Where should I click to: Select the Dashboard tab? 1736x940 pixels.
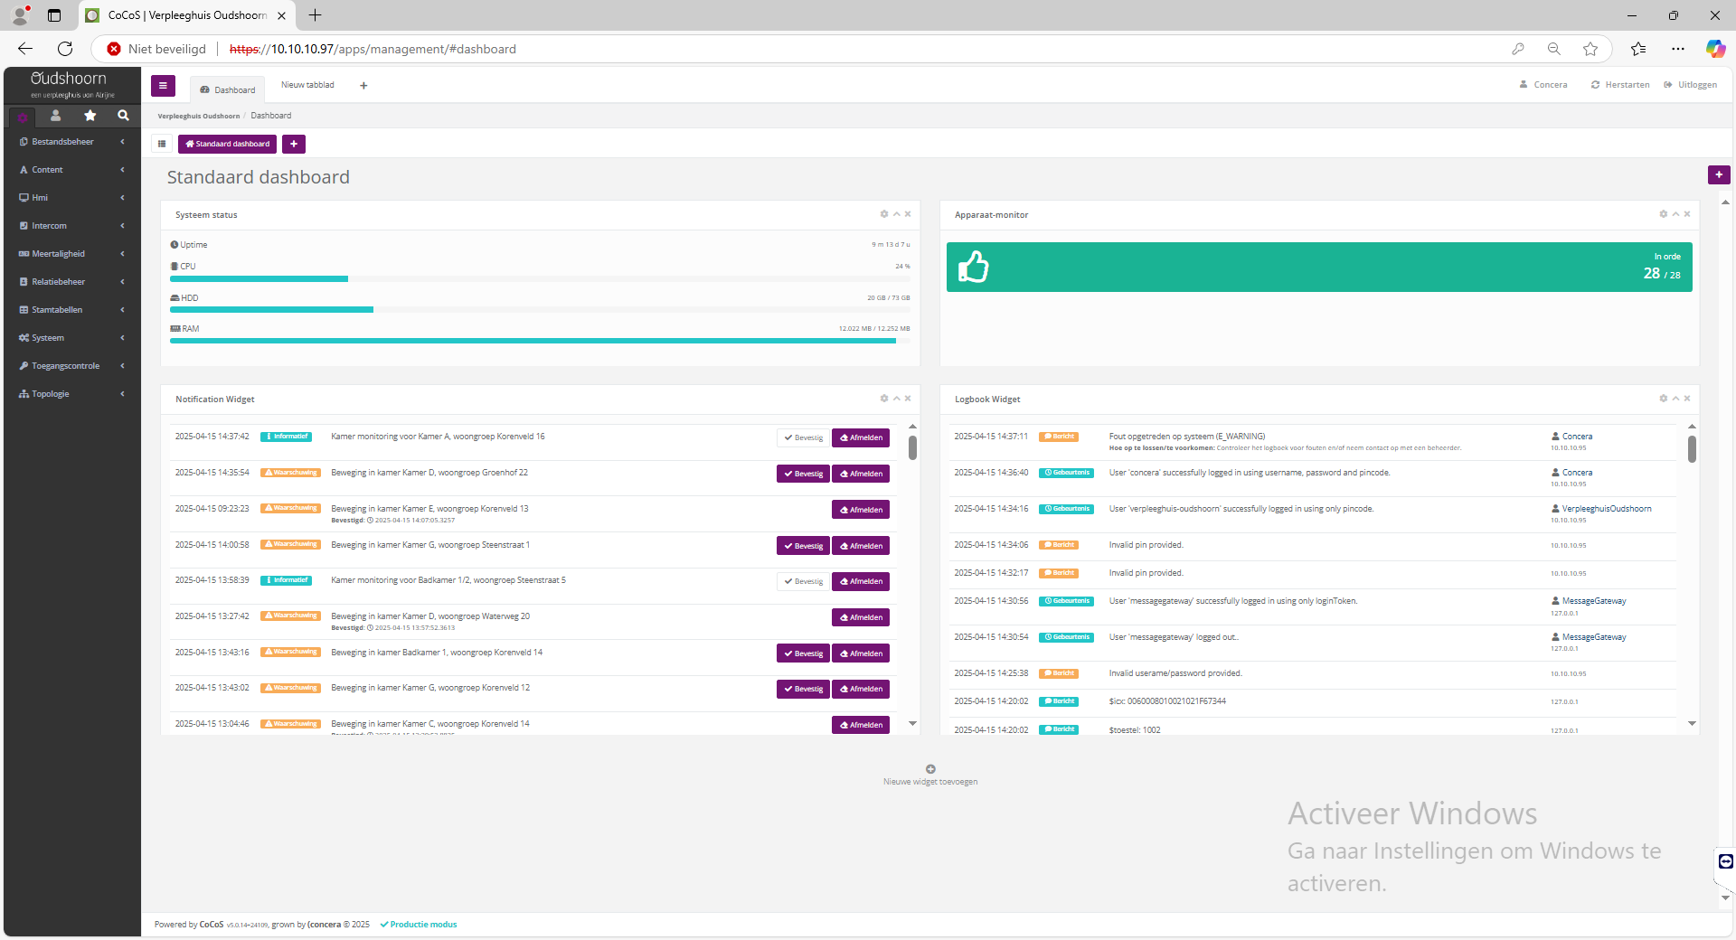[228, 89]
